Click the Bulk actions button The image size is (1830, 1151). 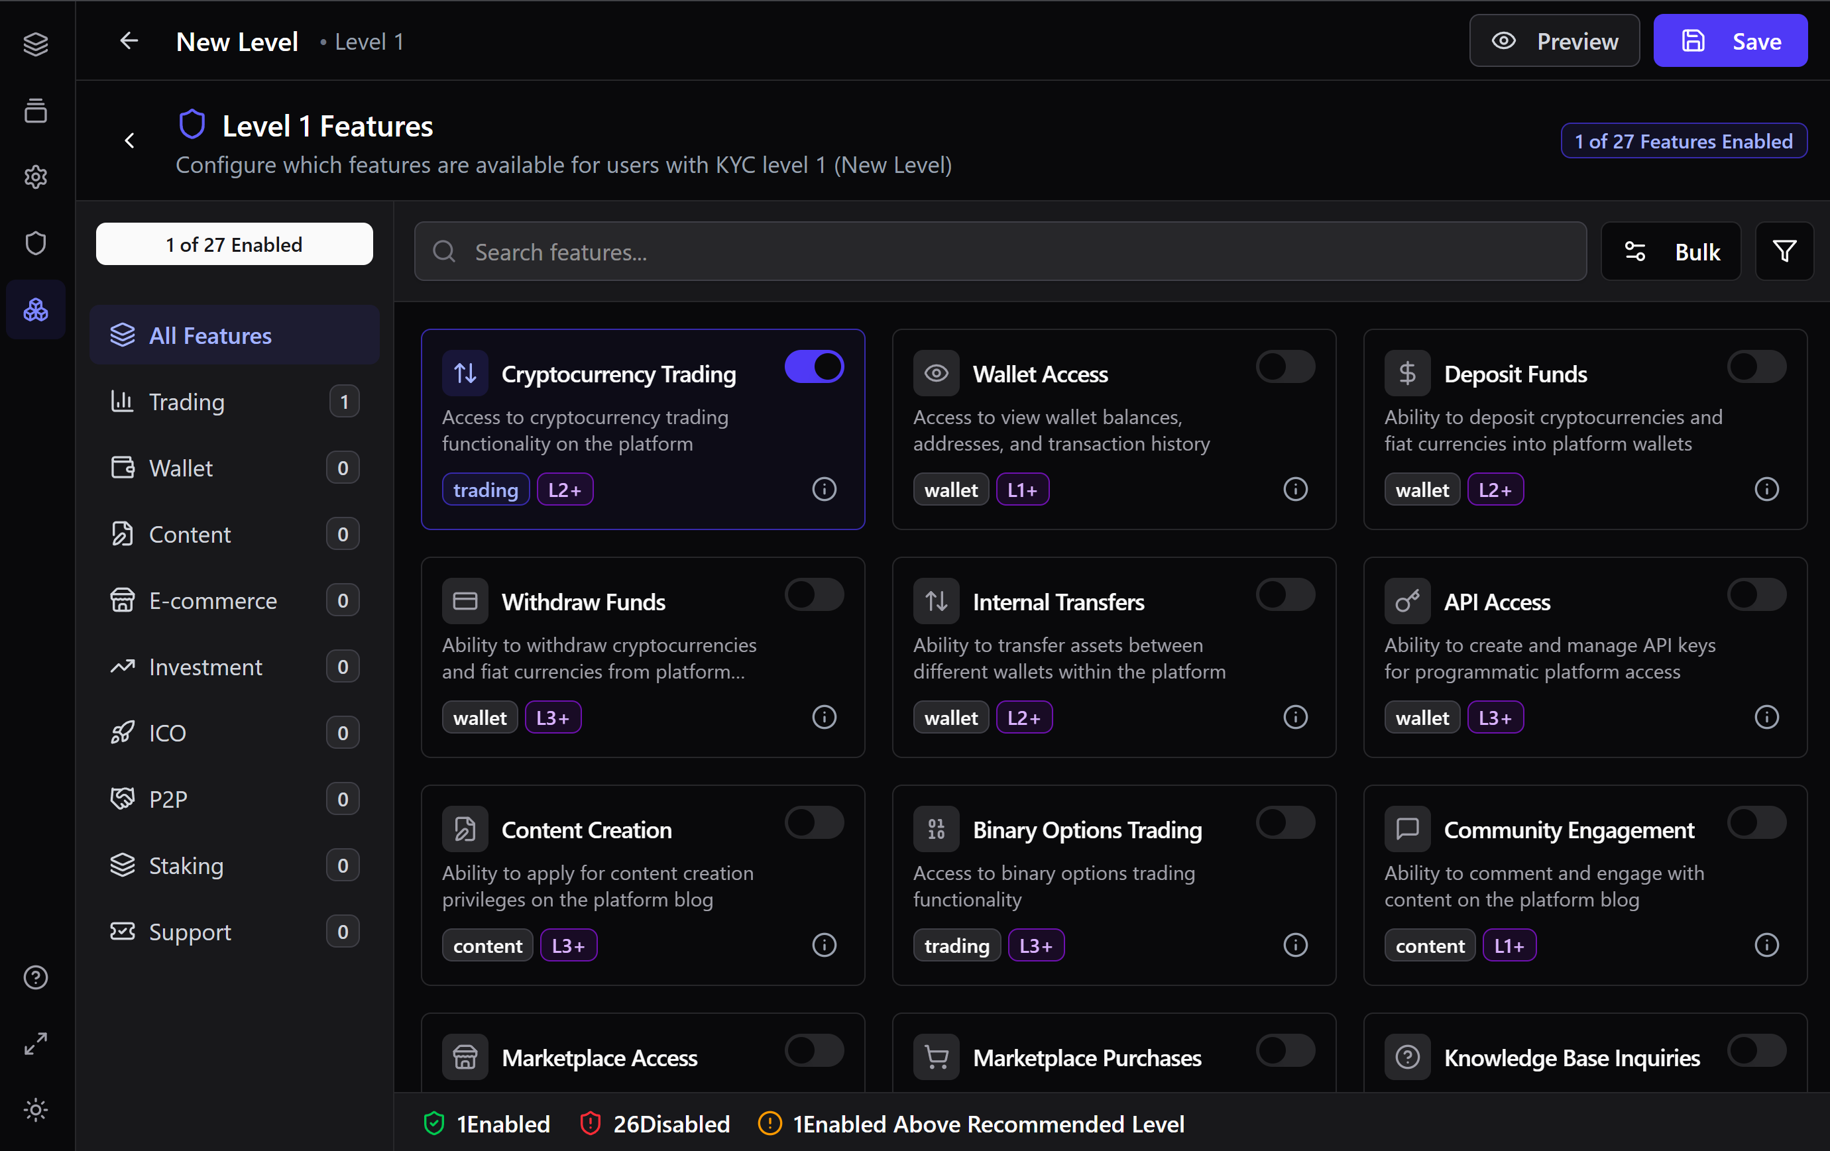coord(1671,250)
